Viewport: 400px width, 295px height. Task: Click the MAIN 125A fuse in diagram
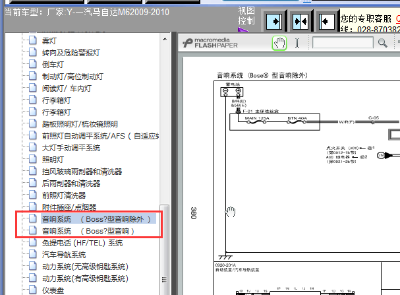[256, 120]
